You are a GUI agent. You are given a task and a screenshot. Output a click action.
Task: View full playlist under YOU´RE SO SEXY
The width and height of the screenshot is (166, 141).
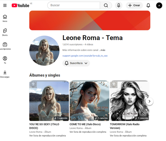(x=47, y=136)
